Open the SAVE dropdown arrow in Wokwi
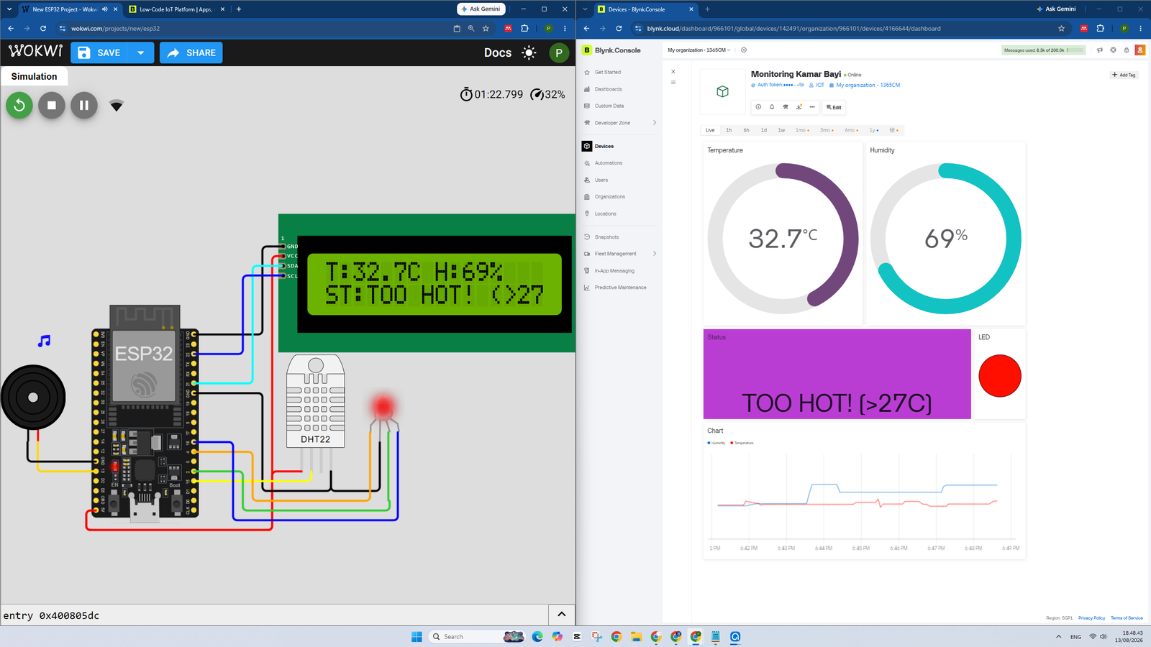The width and height of the screenshot is (1151, 647). pos(141,52)
